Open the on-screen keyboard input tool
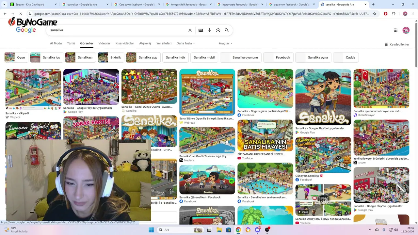This screenshot has width=418, height=235. click(201, 30)
